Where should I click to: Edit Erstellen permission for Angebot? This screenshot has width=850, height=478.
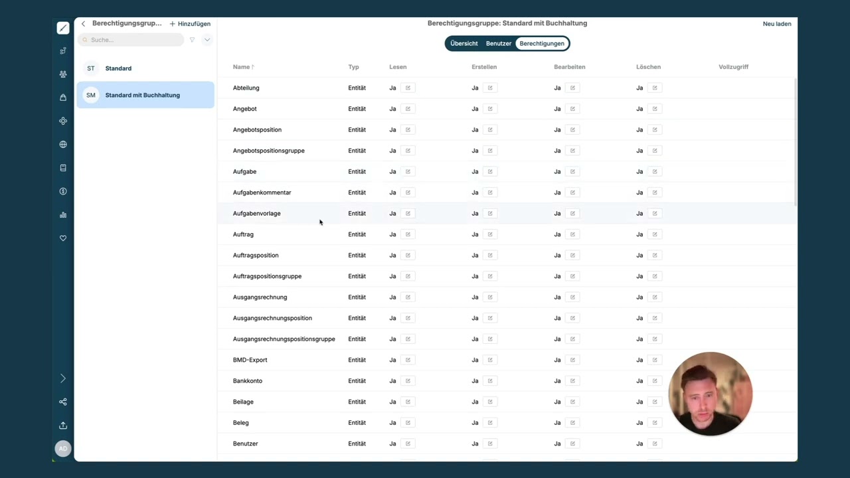pyautogui.click(x=490, y=109)
